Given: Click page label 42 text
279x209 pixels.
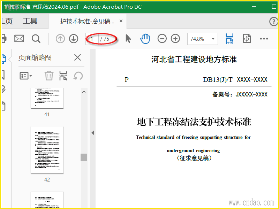Looking at the screenshot, I should click(47, 179).
